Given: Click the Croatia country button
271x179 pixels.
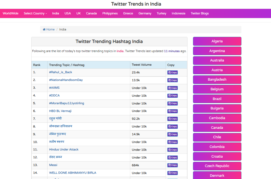Looking at the screenshot, I should point(217,157).
